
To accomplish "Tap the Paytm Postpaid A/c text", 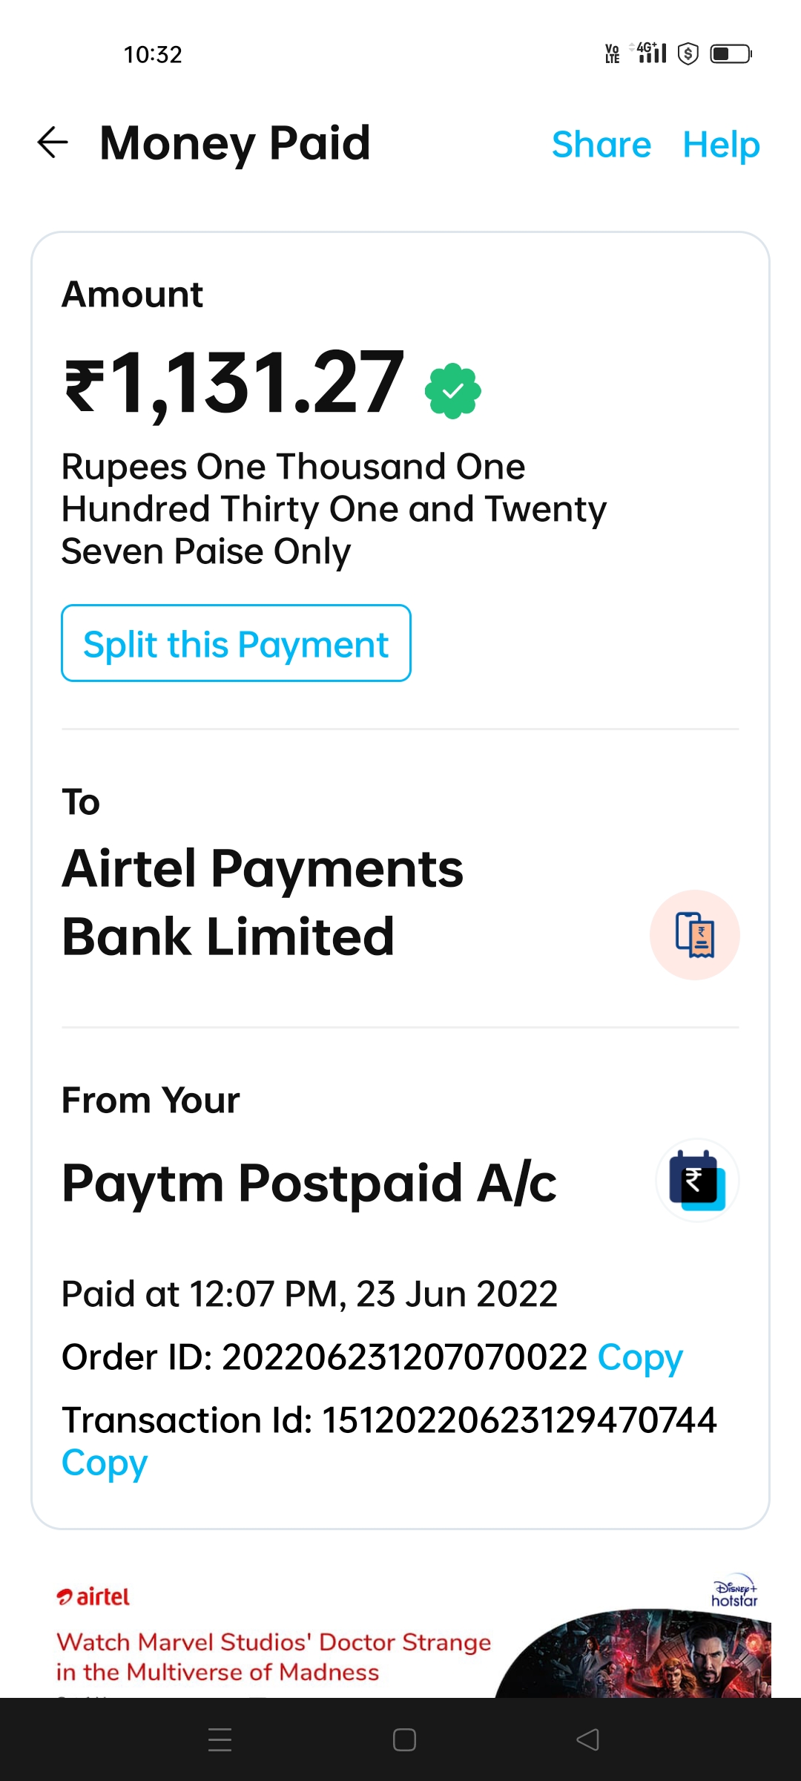I will (x=309, y=1183).
